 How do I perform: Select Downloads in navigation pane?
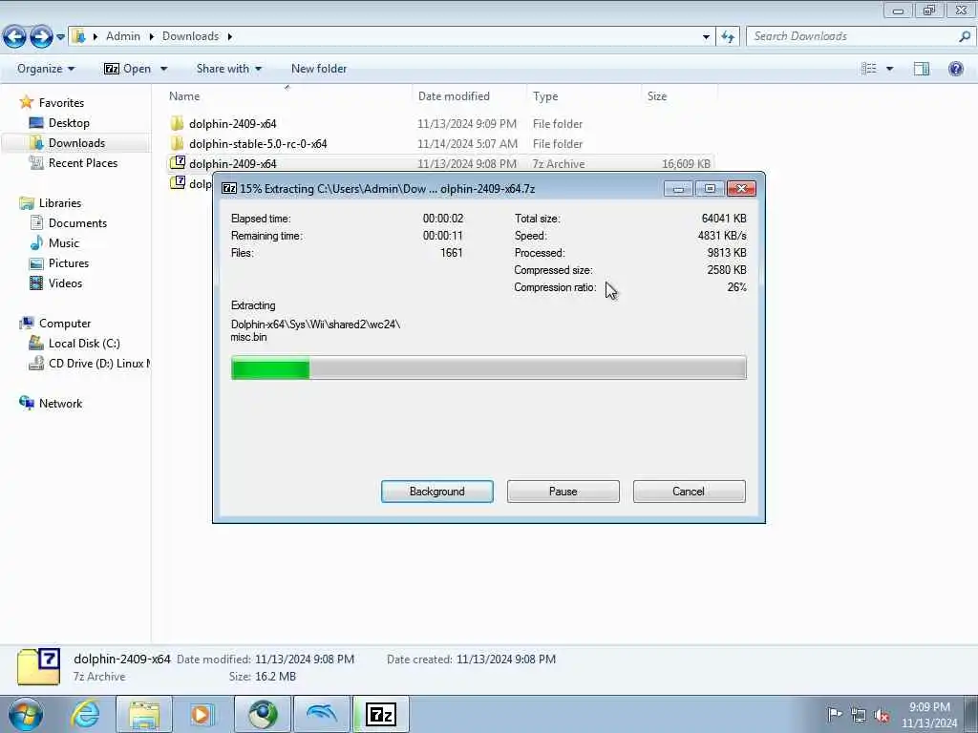76,143
